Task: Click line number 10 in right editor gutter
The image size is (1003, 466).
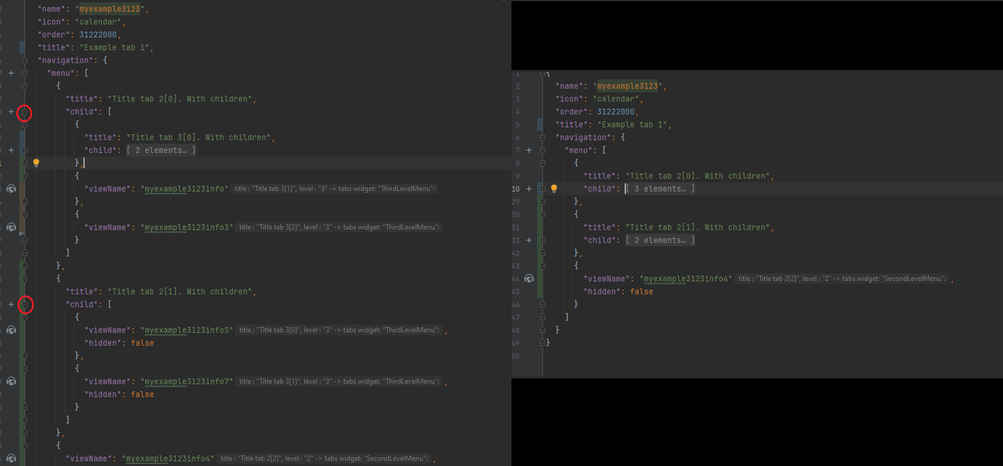Action: coord(516,189)
